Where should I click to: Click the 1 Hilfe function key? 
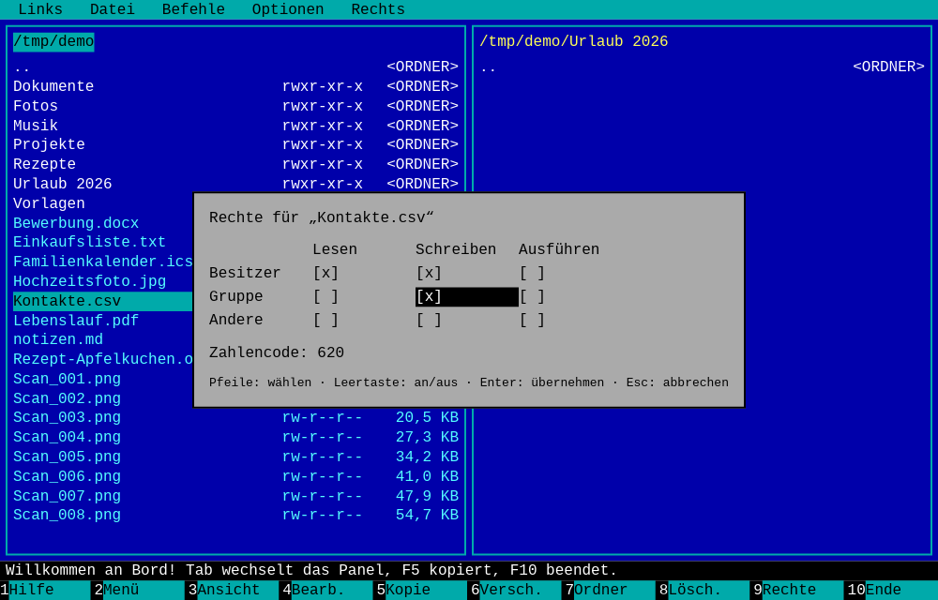pyautogui.click(x=45, y=590)
